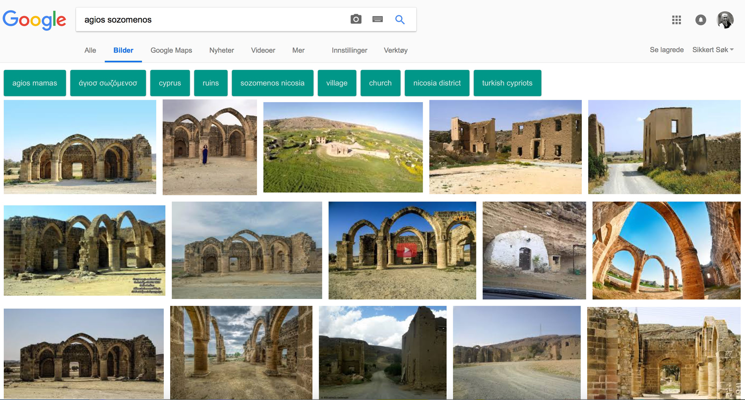The width and height of the screenshot is (745, 400).
Task: Filter results by 'church' chip
Action: [380, 83]
